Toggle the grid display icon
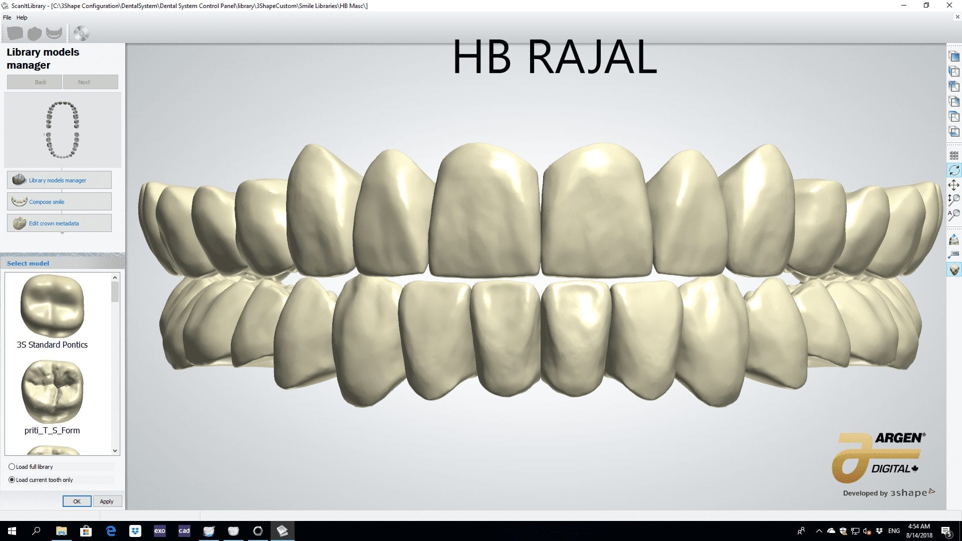962x541 pixels. [954, 156]
